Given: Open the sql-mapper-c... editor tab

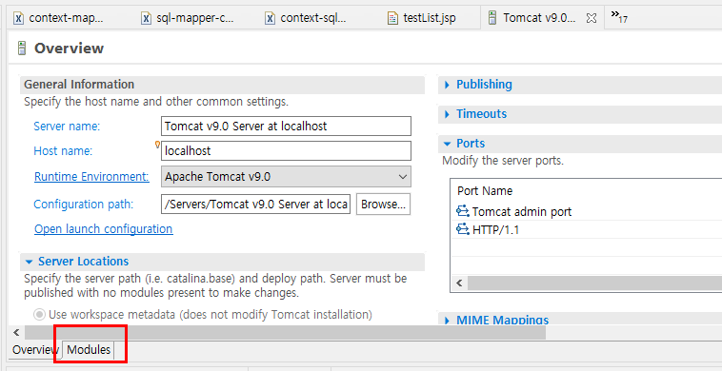Looking at the screenshot, I should 189,18.
